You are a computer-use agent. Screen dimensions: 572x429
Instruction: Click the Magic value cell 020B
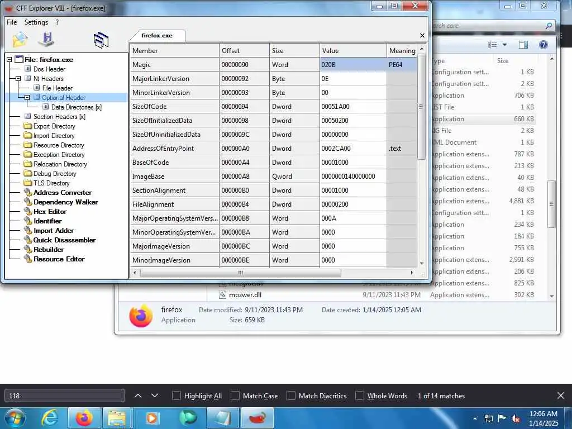(x=353, y=65)
